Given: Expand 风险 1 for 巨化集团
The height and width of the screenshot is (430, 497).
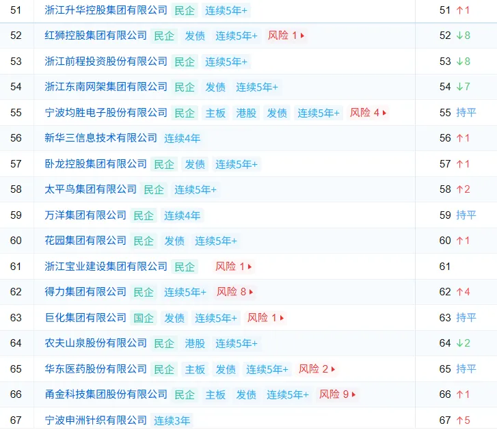Looking at the screenshot, I should point(266,317).
